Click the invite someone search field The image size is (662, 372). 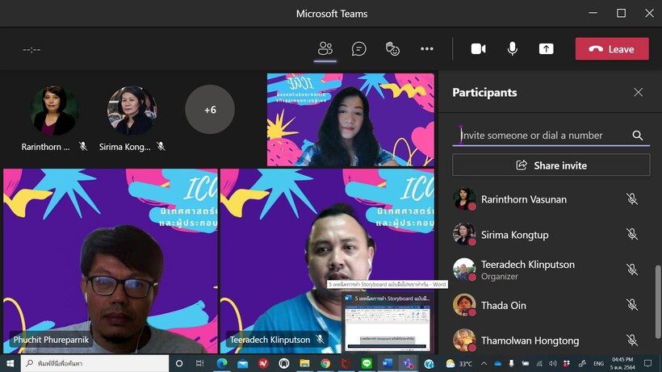pos(541,136)
